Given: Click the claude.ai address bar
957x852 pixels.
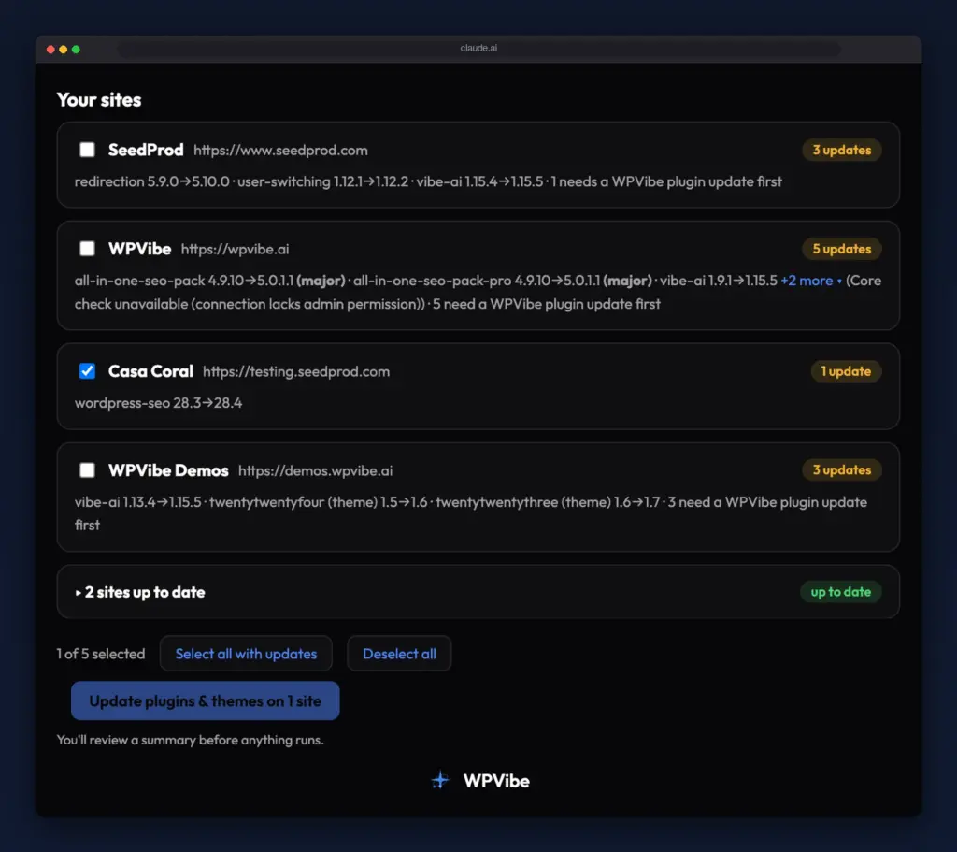Looking at the screenshot, I should pos(478,49).
